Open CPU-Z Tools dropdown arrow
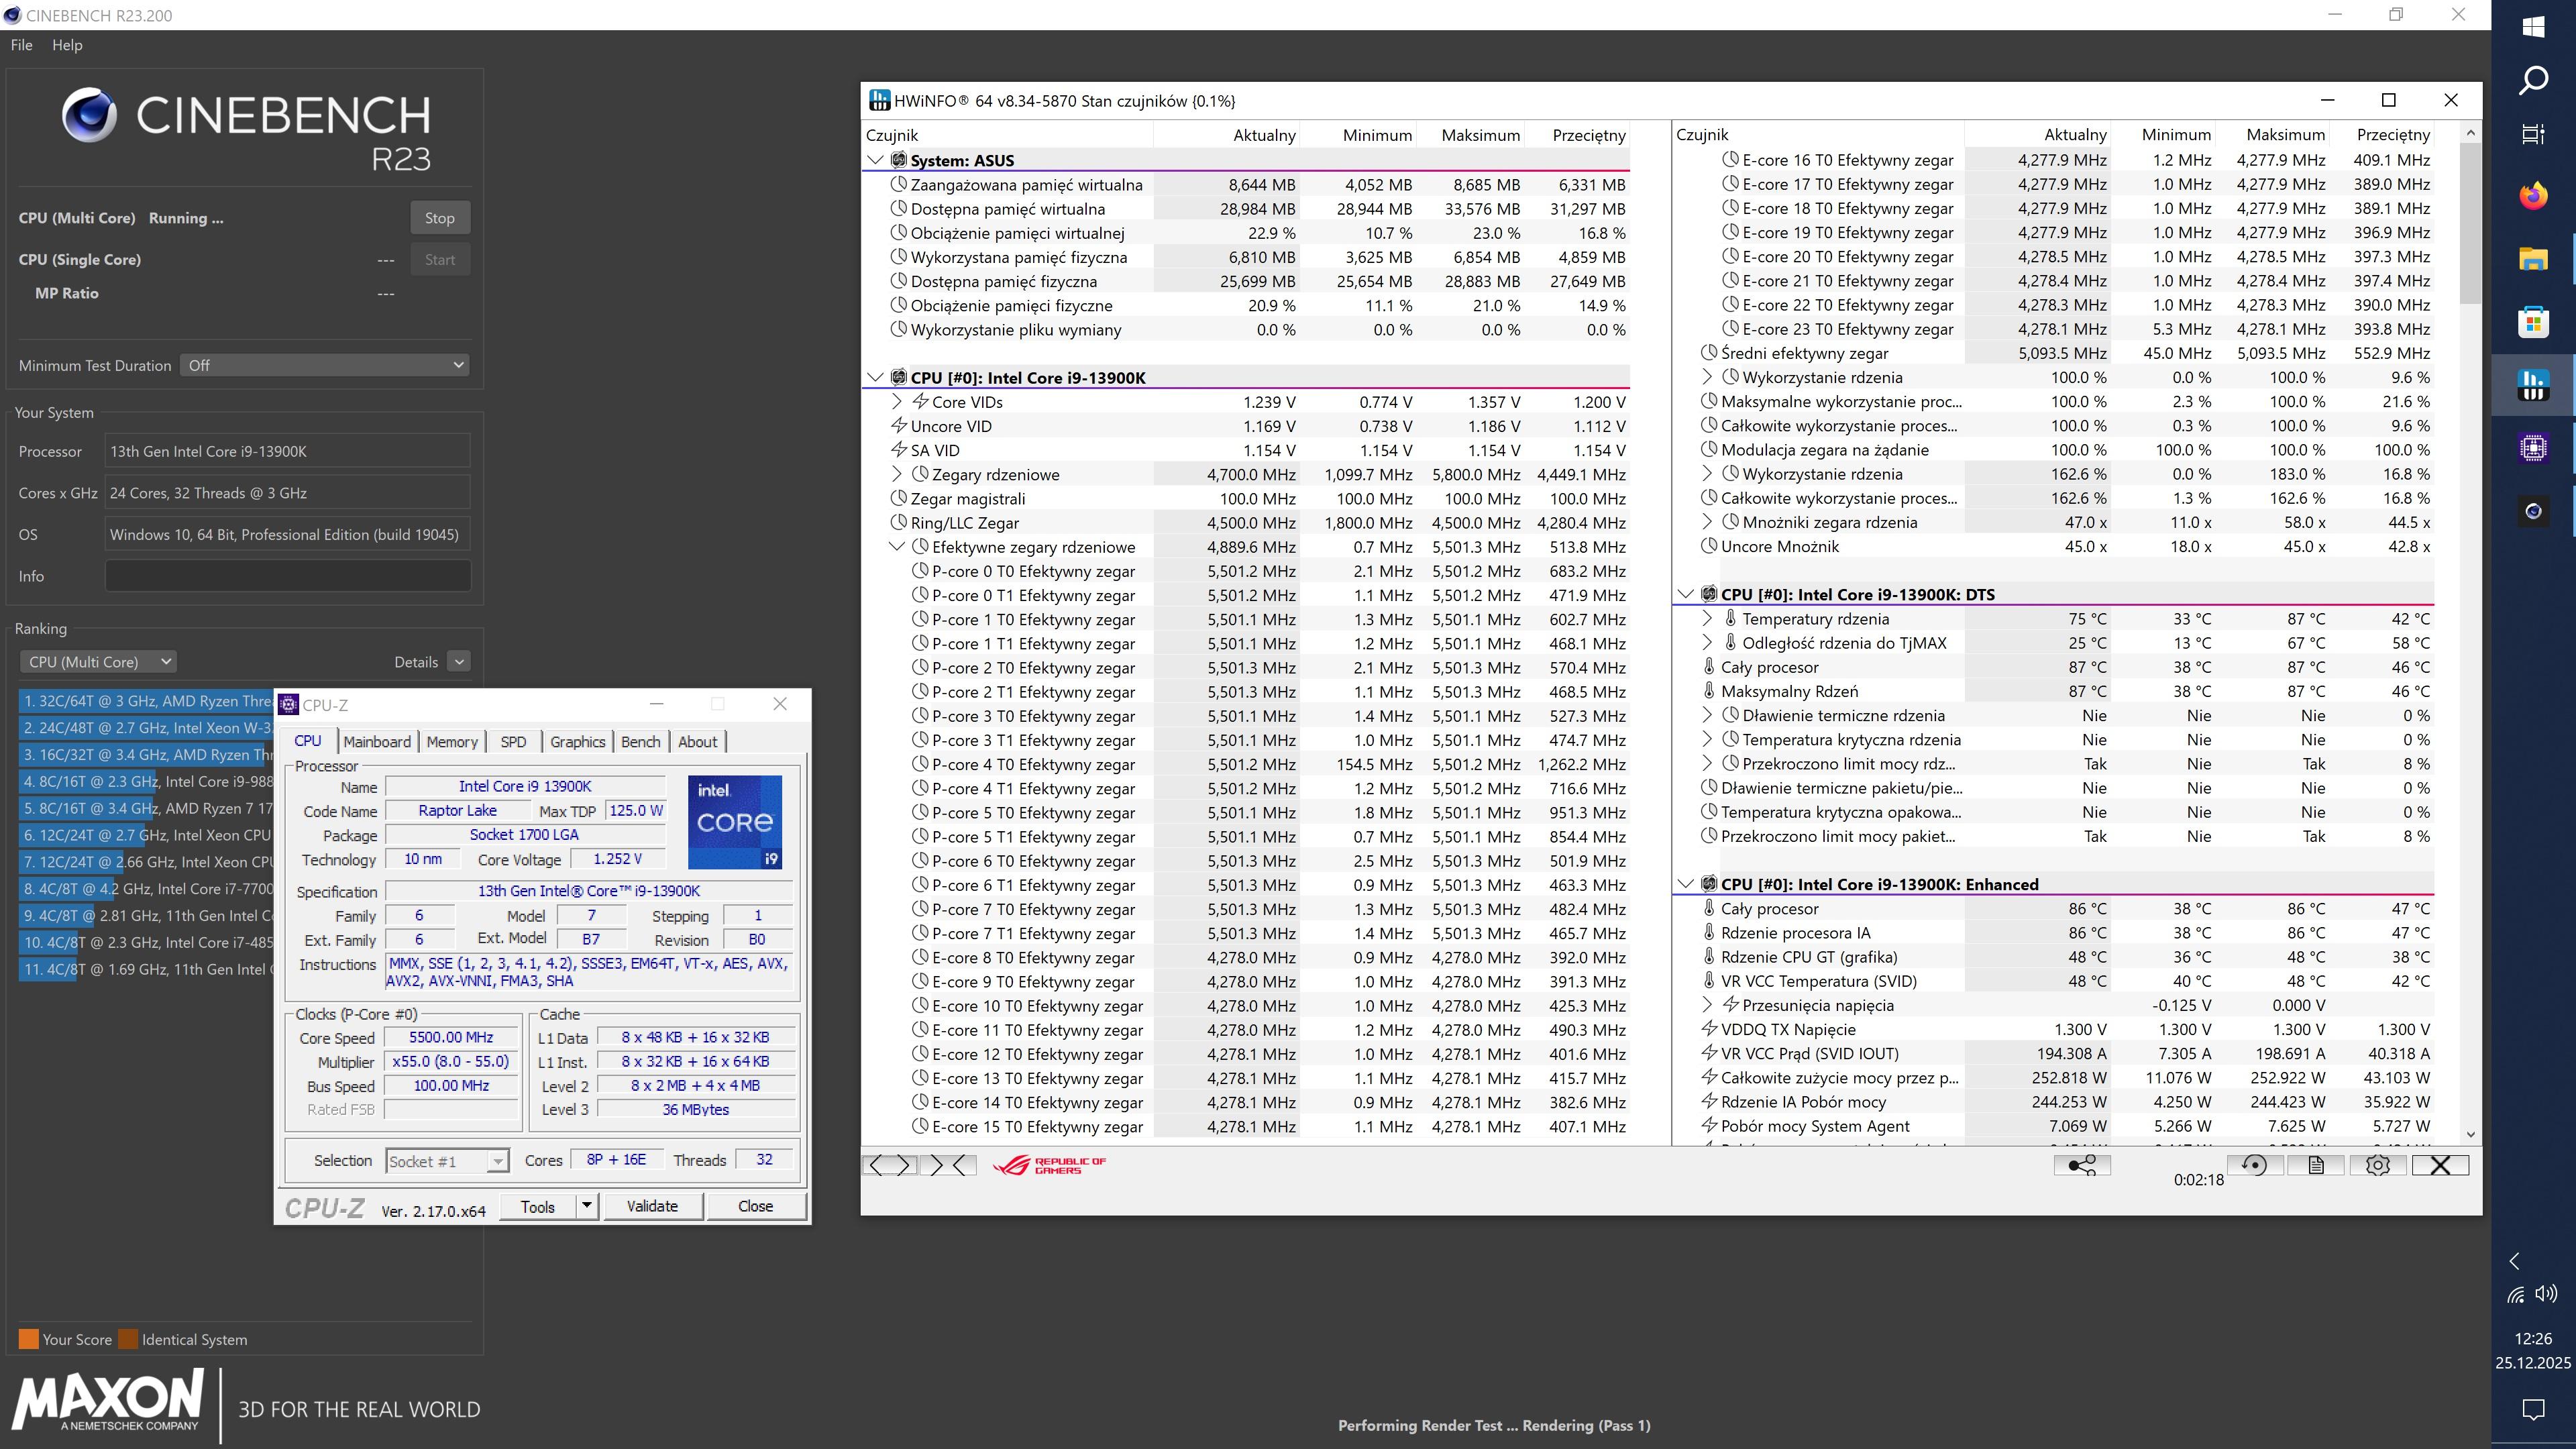2576x1449 pixels. tap(587, 1206)
